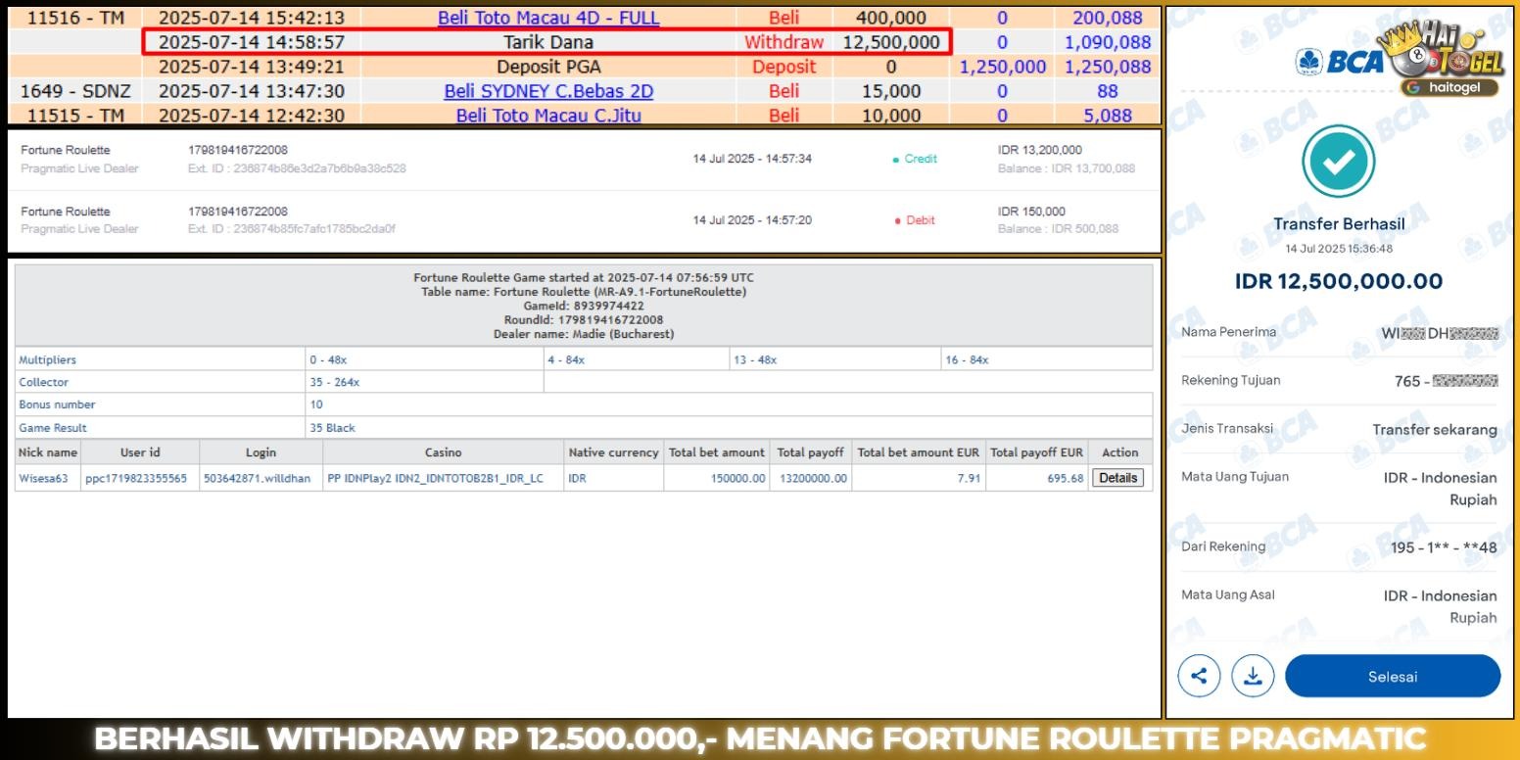Click the Casino value PP IDNPlay2 cell
Image resolution: width=1520 pixels, height=760 pixels.
coord(445,478)
